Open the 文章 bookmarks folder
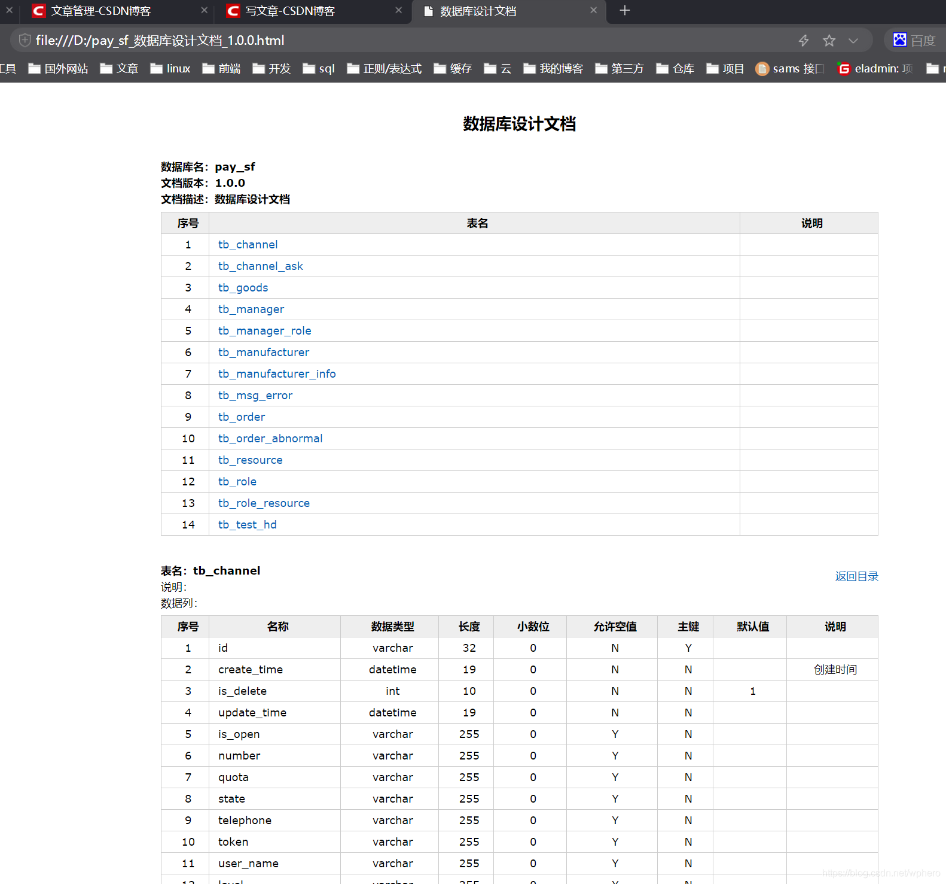 pyautogui.click(x=119, y=69)
